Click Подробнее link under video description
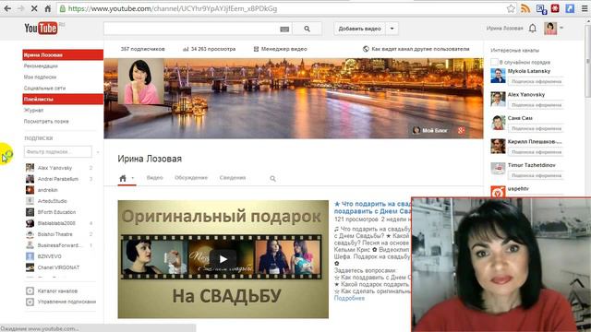This screenshot has width=591, height=332. coord(349,298)
